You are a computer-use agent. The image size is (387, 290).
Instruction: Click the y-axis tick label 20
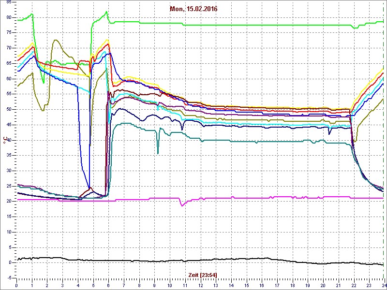click(x=8, y=201)
